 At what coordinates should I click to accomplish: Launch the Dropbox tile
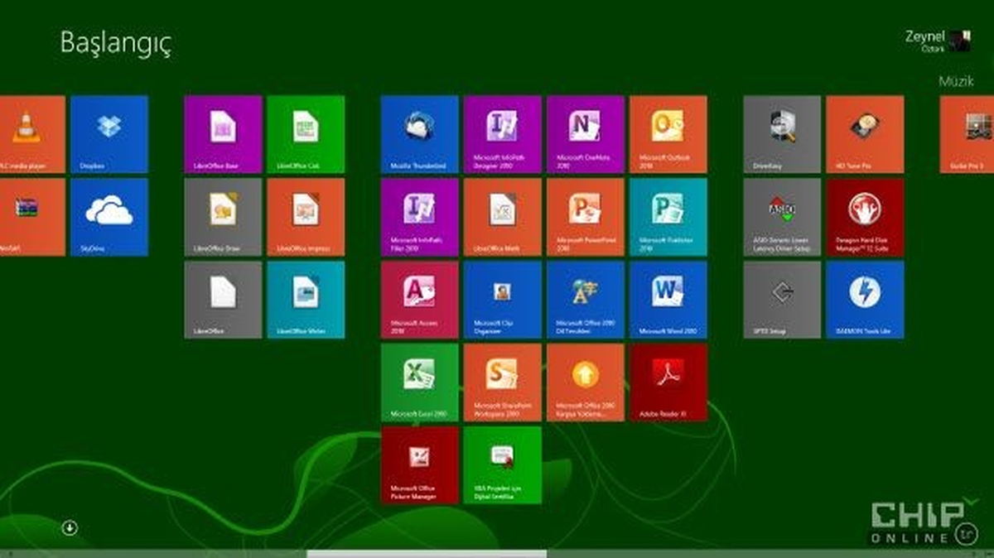(109, 134)
